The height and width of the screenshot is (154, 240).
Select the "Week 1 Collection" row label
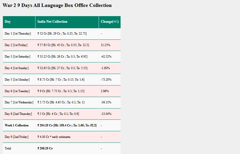(17, 126)
